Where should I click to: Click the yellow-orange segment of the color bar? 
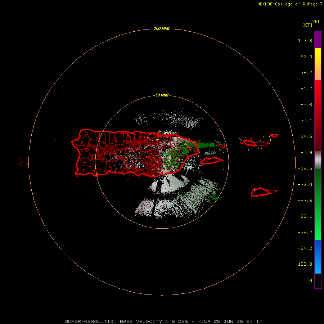[x=318, y=64]
